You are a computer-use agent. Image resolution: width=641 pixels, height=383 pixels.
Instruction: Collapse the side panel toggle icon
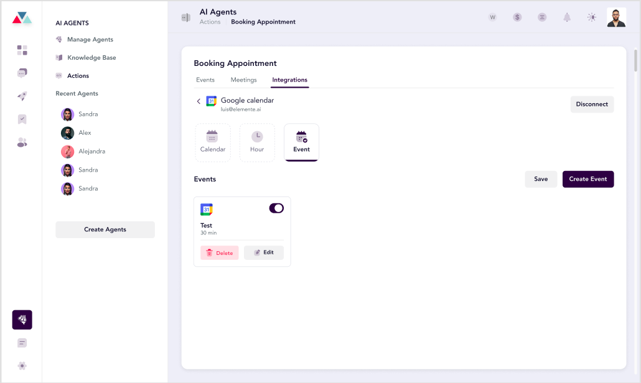(186, 17)
